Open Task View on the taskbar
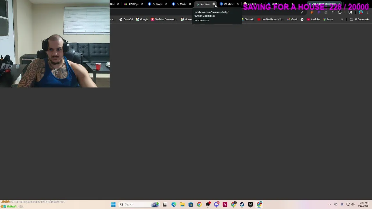Image resolution: width=372 pixels, height=209 pixels. [x=165, y=204]
